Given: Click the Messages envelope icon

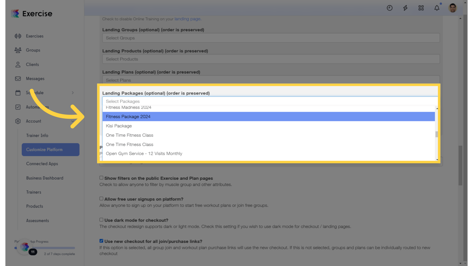Looking at the screenshot, I should [x=18, y=79].
